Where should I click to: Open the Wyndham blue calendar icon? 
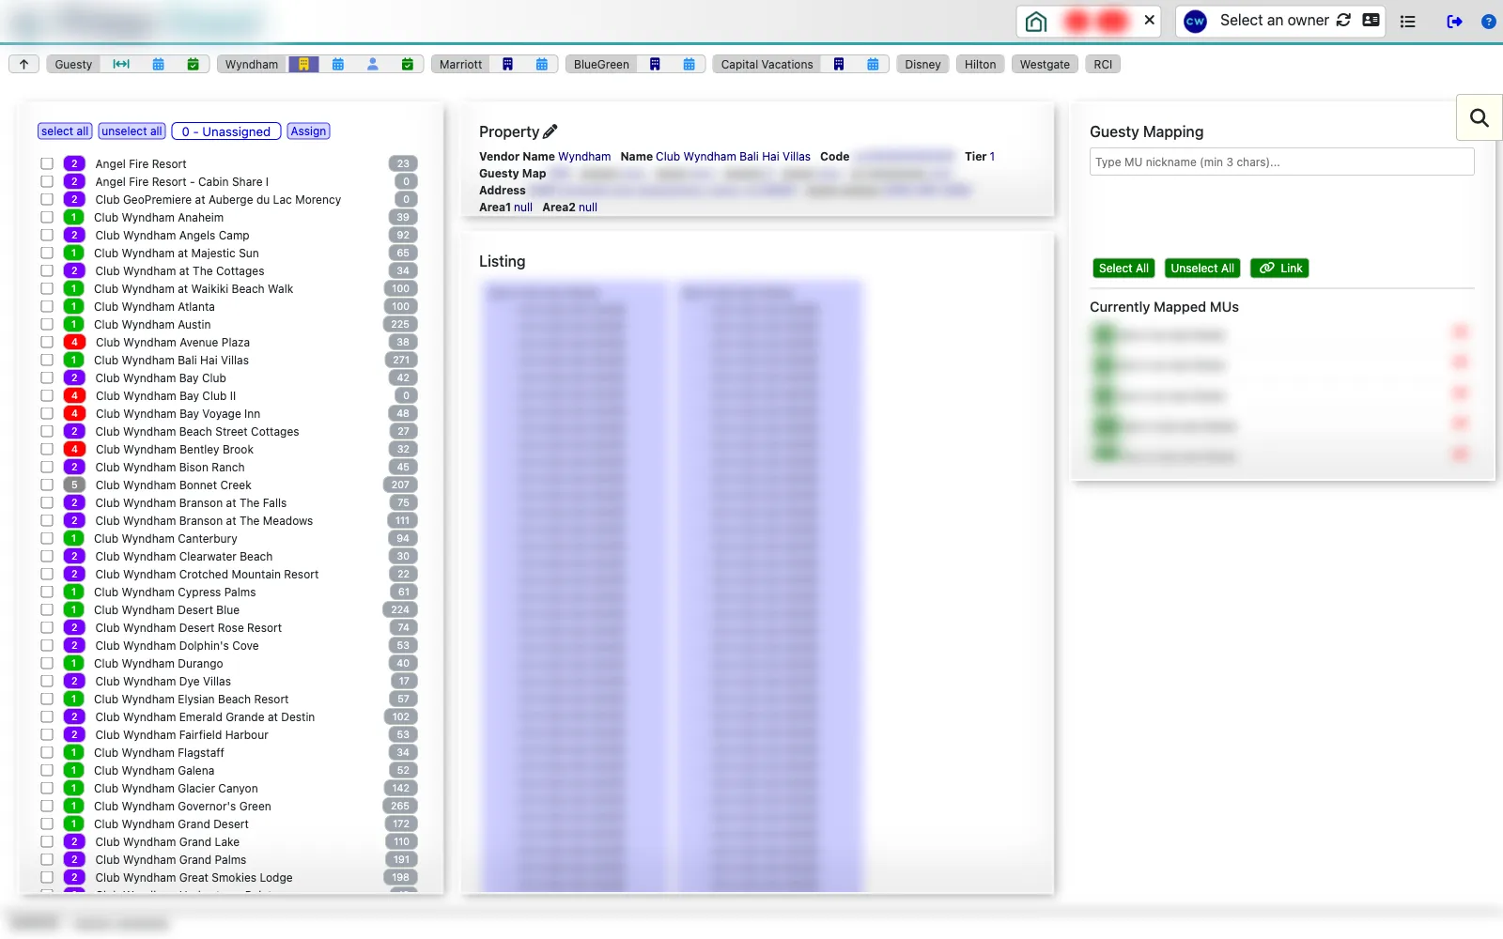(x=338, y=64)
